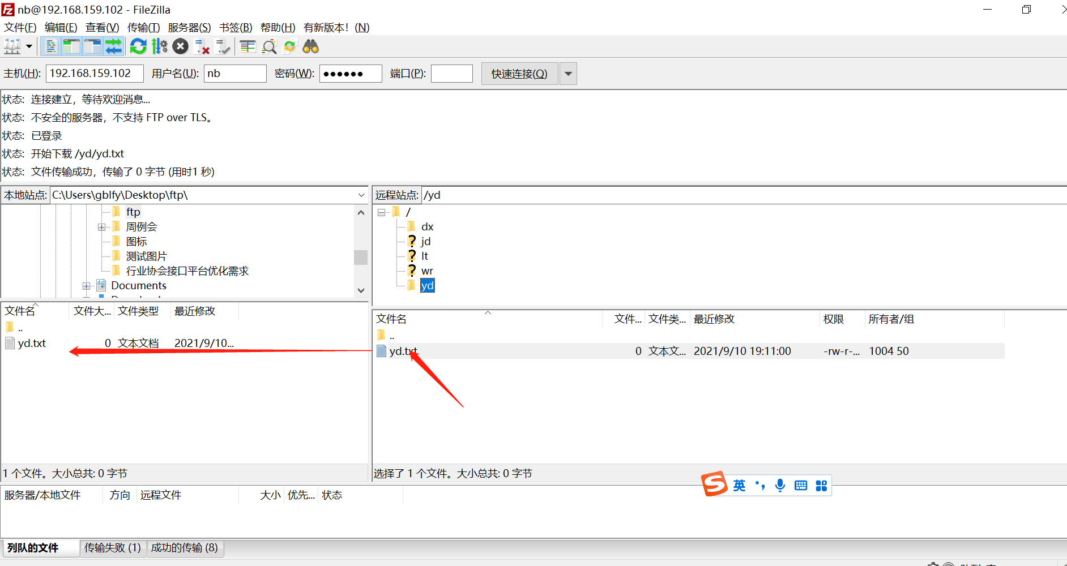This screenshot has width=1067, height=566.
Task: Click the 快速连接(Q) button
Action: tap(519, 74)
